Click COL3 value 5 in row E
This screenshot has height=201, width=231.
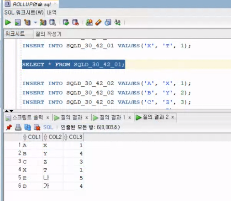click(73, 178)
